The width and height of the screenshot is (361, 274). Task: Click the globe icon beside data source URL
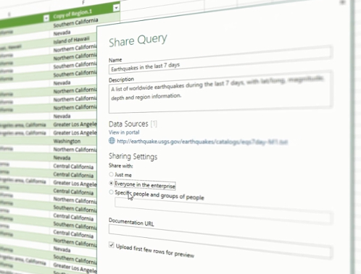[x=112, y=140]
